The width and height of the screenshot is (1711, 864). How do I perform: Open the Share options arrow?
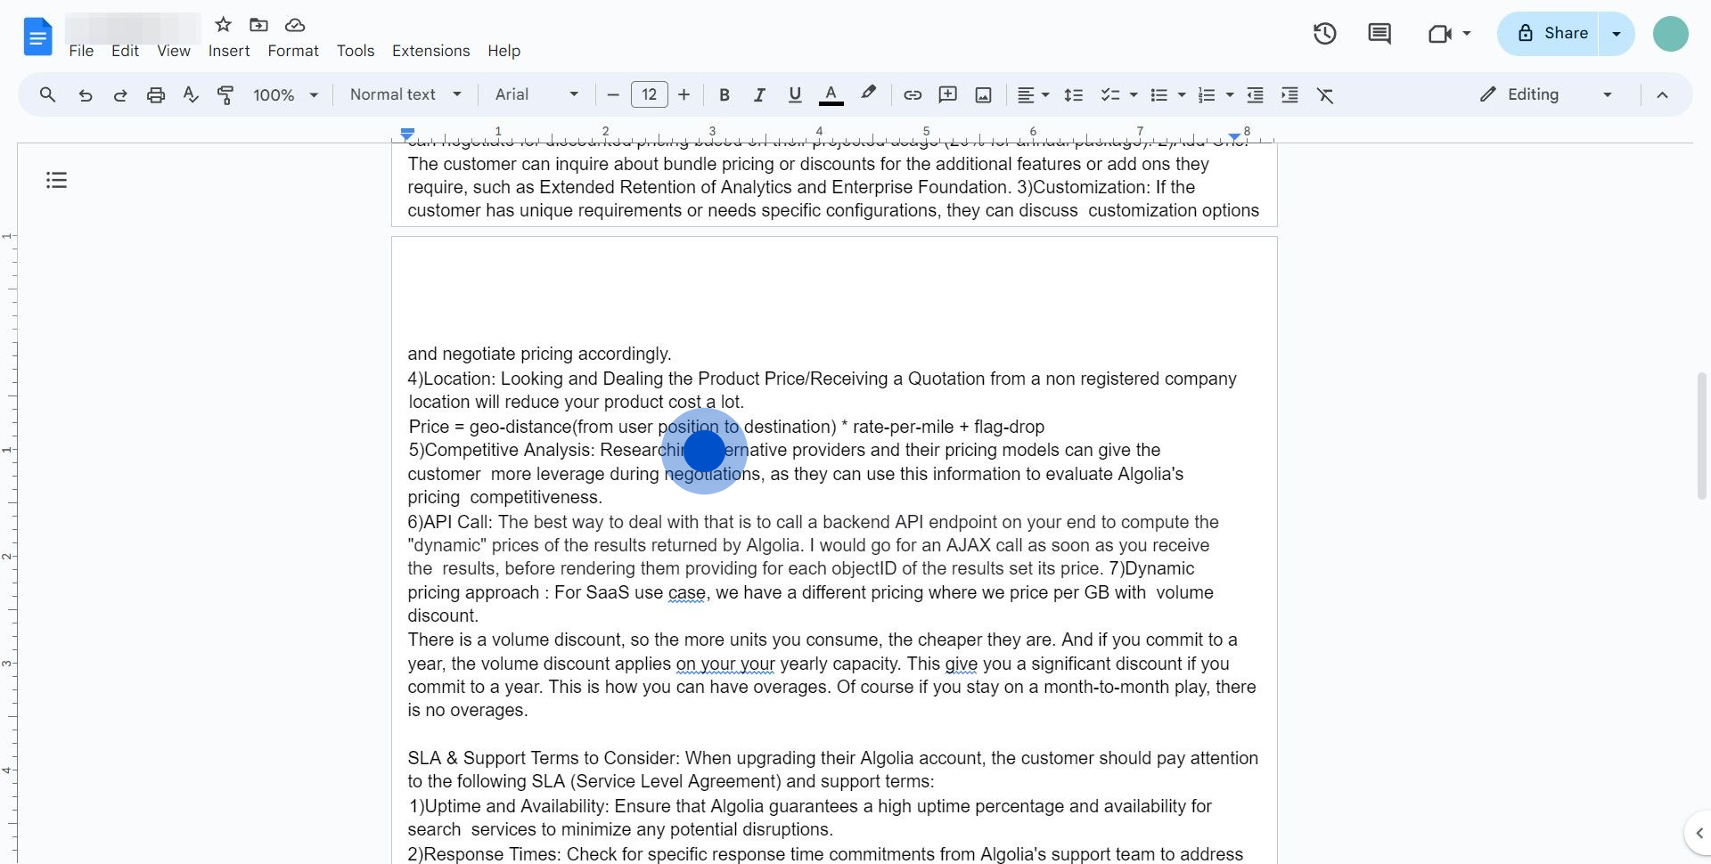(x=1617, y=34)
